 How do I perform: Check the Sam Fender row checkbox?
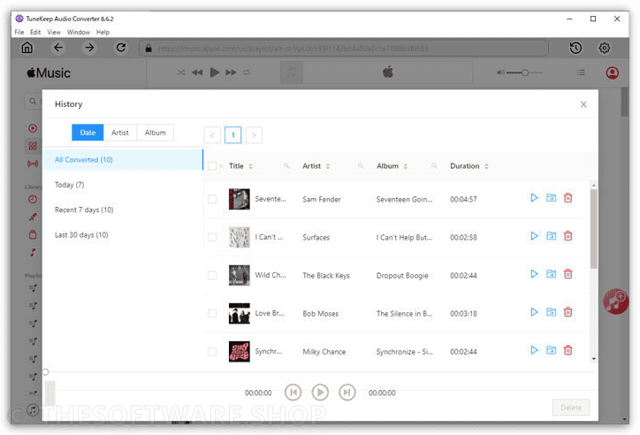pyautogui.click(x=212, y=199)
